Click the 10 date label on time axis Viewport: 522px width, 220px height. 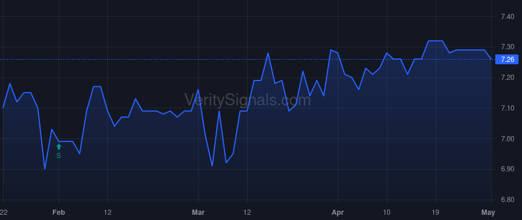click(x=387, y=212)
